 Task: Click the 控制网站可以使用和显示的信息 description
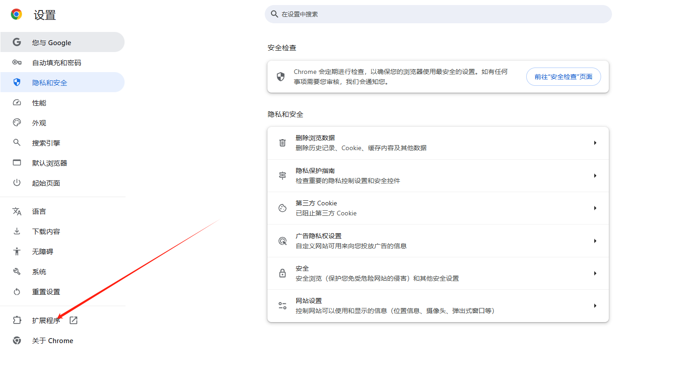pyautogui.click(x=395, y=311)
